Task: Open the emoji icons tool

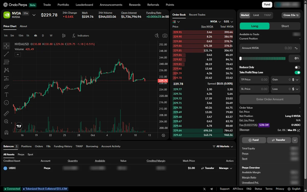Action: pyautogui.click(x=6, y=103)
